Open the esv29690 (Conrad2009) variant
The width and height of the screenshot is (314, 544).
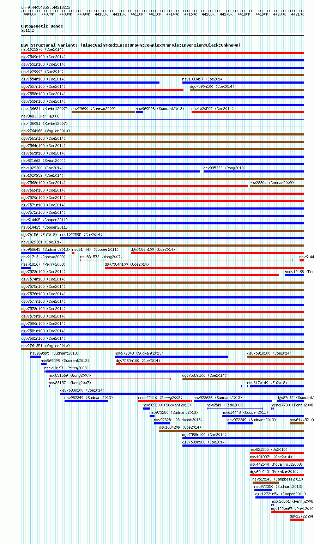click(93, 109)
